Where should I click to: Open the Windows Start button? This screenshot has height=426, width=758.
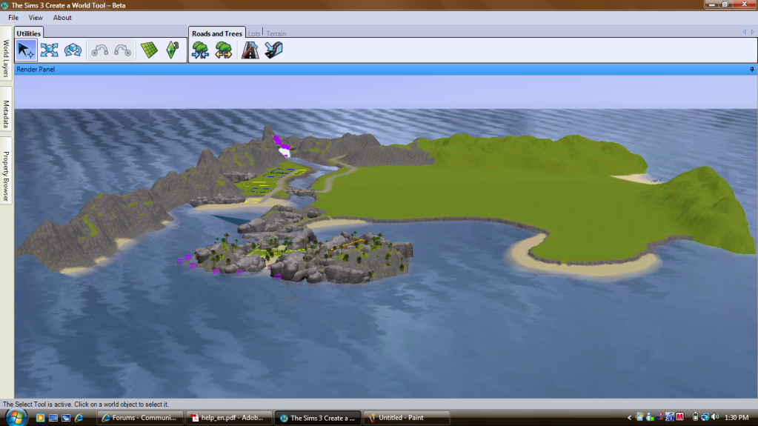[16, 417]
